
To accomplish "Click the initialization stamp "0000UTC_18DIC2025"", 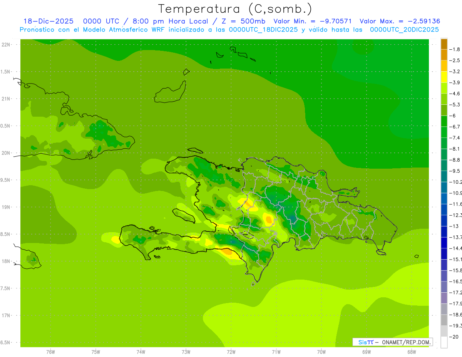I will click(x=263, y=30).
